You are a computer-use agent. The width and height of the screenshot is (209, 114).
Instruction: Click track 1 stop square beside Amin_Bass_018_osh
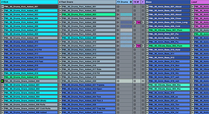pos(143,81)
